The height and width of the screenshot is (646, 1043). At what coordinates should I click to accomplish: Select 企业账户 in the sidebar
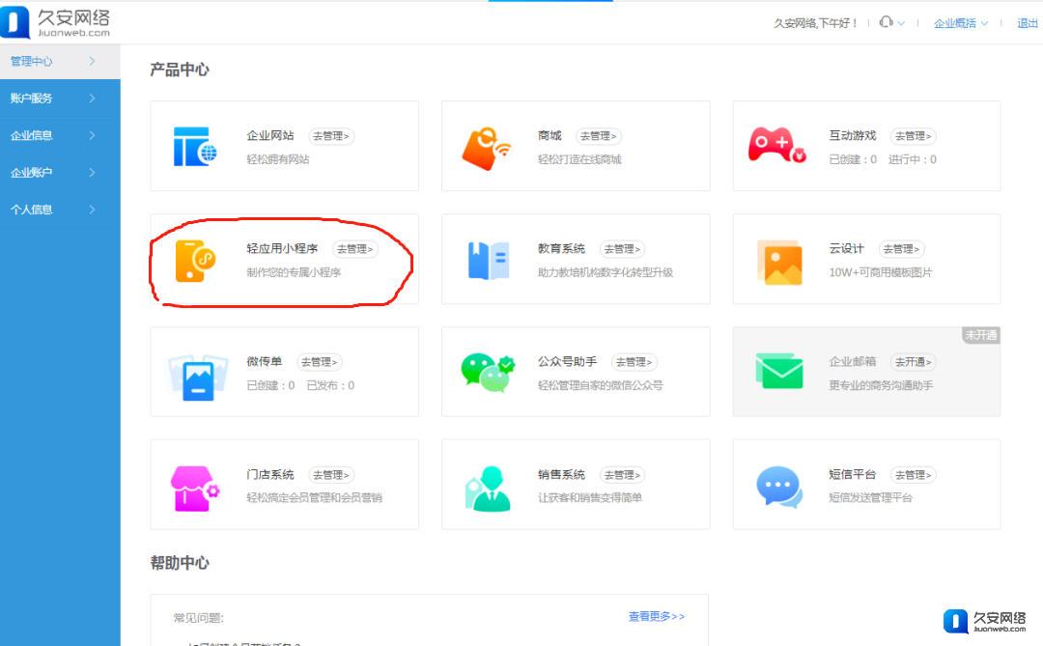[60, 173]
